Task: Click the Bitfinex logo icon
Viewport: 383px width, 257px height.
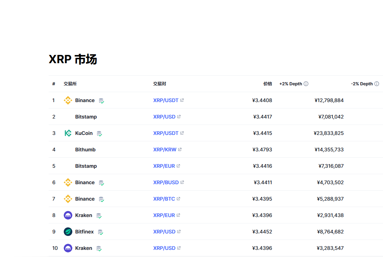Action: (x=68, y=232)
